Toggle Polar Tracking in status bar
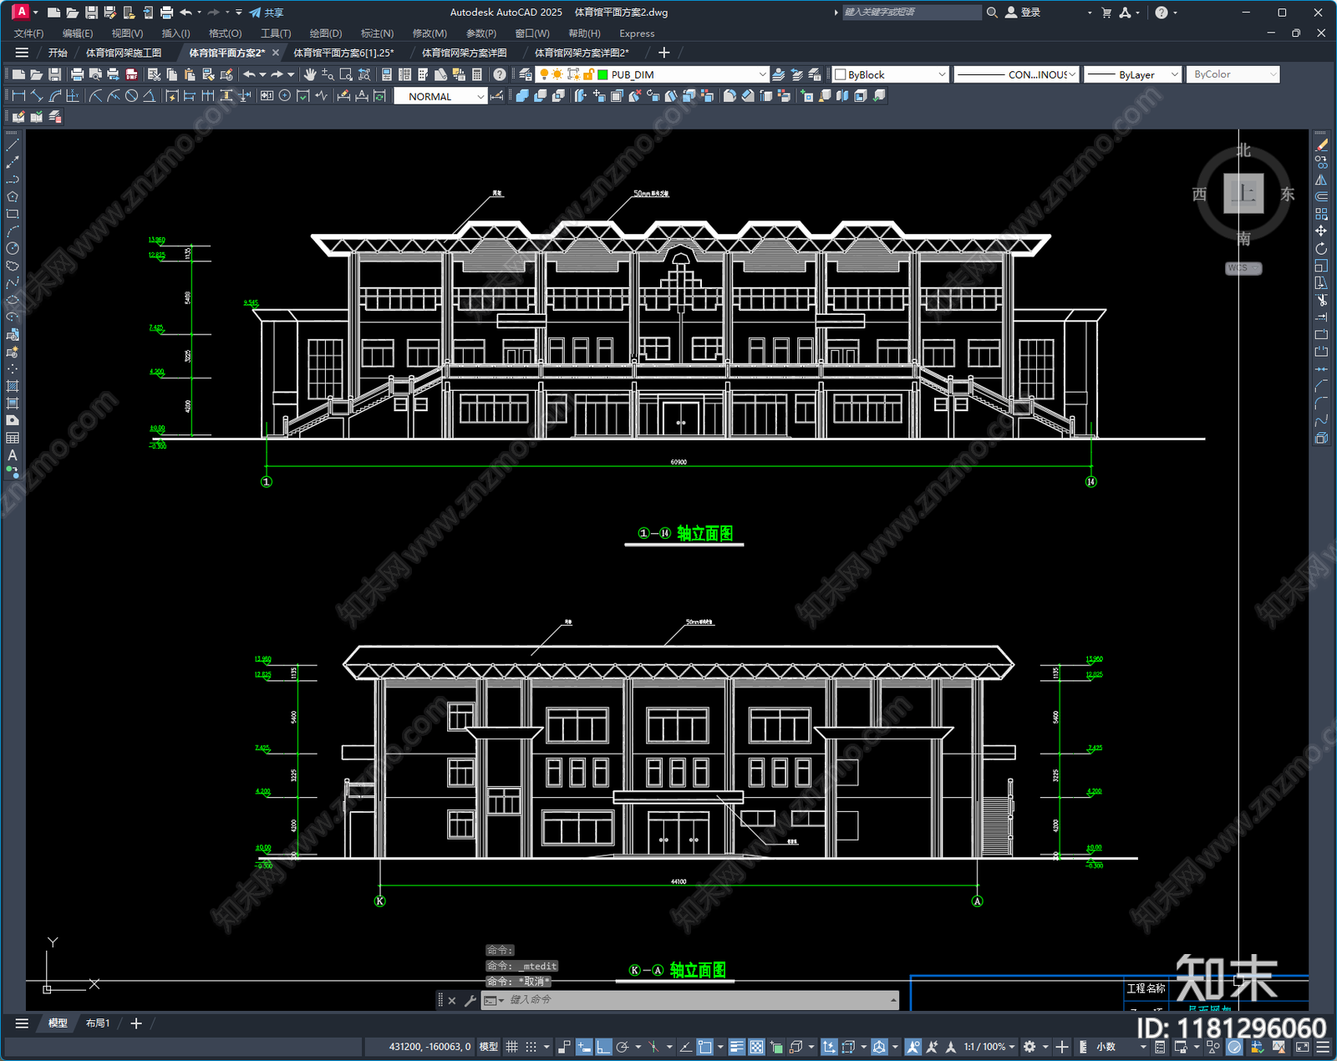Image resolution: width=1337 pixels, height=1061 pixels. click(623, 1047)
